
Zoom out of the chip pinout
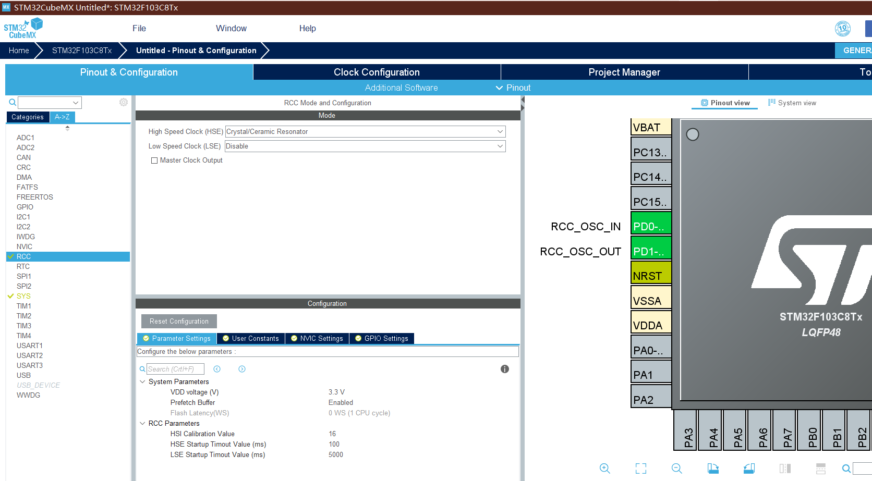(x=677, y=468)
